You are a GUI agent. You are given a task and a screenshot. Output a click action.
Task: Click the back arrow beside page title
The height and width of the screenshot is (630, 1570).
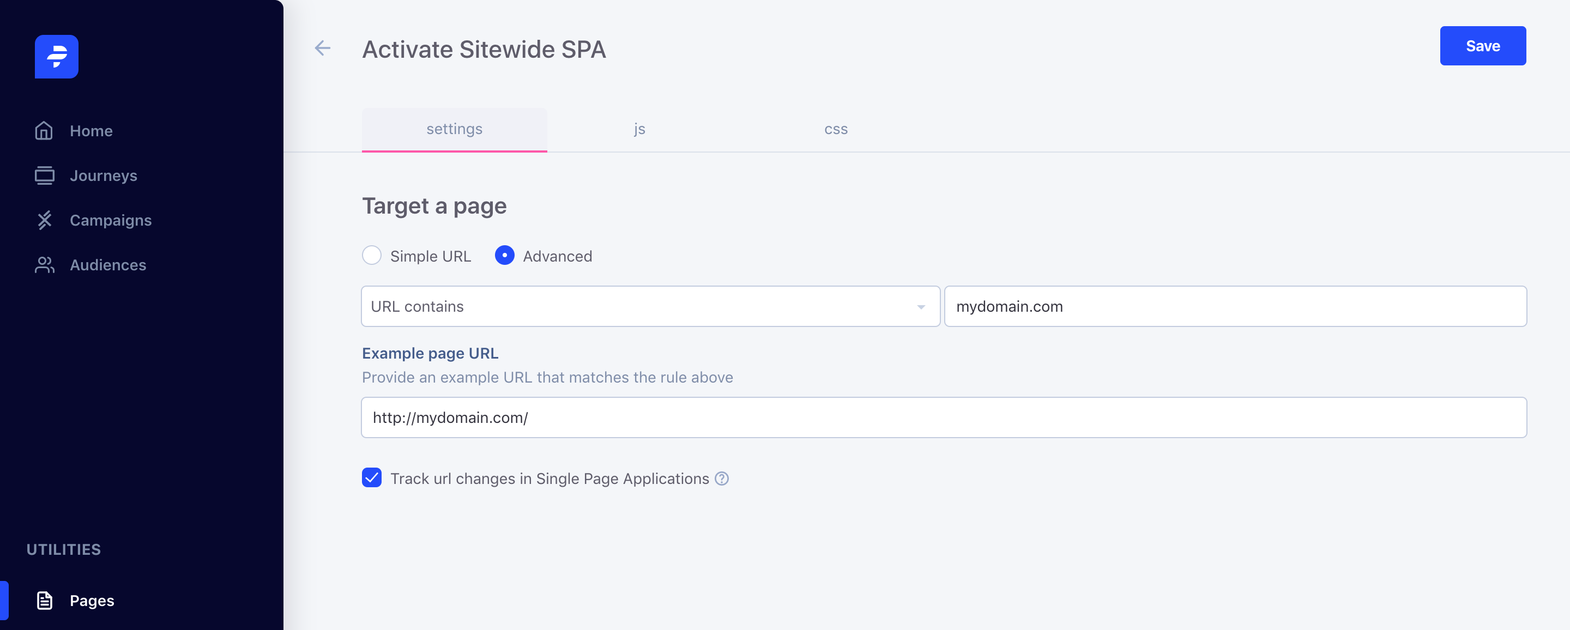322,48
